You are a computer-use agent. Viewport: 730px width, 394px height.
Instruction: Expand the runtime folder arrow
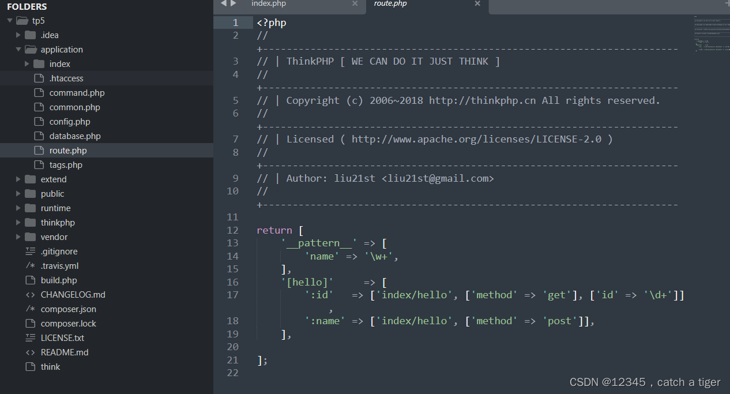click(x=18, y=208)
